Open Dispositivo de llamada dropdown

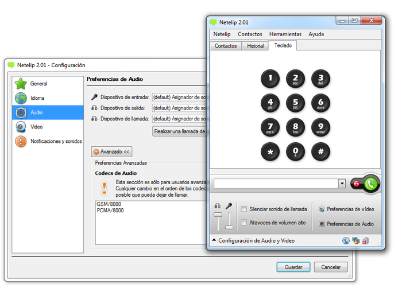point(179,119)
